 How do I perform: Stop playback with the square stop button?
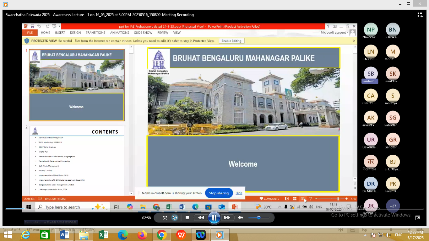[x=187, y=217]
